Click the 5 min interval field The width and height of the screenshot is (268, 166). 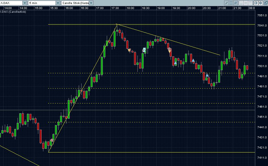(42, 3)
